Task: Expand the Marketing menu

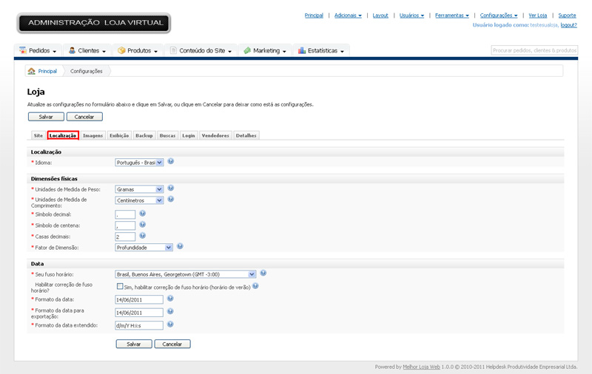Action: 265,50
